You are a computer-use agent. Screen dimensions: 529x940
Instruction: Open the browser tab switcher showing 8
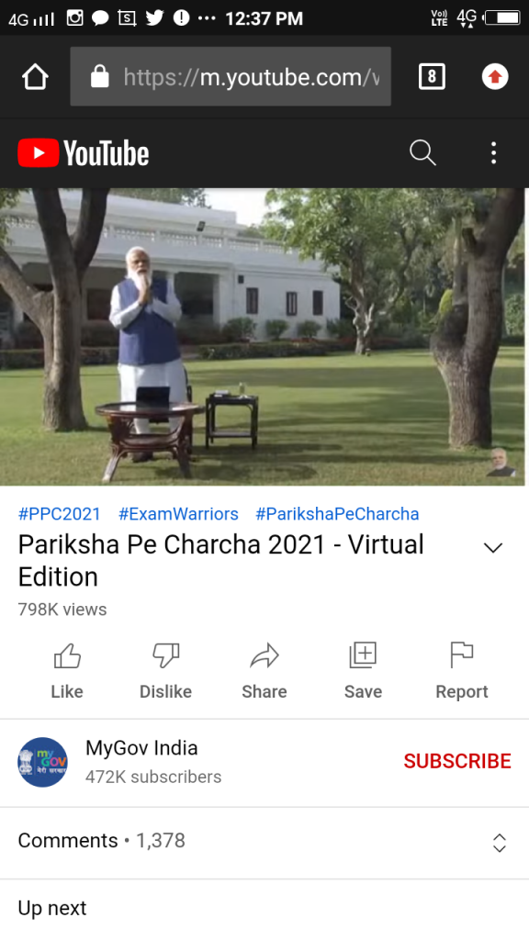[432, 76]
